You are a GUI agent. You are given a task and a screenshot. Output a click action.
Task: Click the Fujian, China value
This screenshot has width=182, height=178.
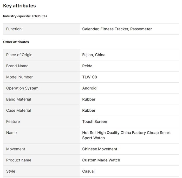tap(94, 55)
